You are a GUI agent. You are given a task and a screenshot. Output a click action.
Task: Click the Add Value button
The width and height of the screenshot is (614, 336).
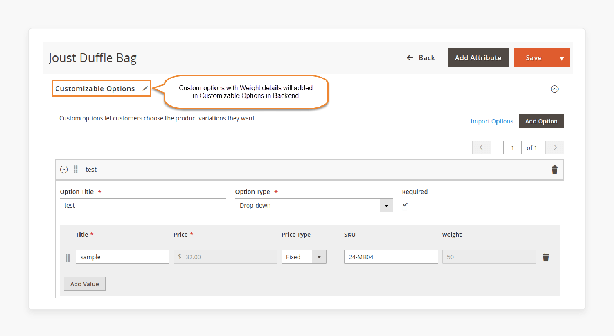[85, 284]
